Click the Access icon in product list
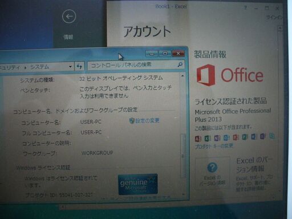Viewport: 292px width, 219px height. (198, 139)
